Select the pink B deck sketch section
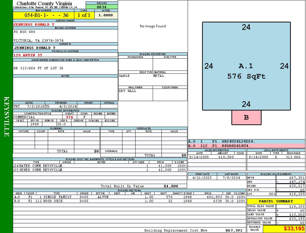 [x=246, y=117]
